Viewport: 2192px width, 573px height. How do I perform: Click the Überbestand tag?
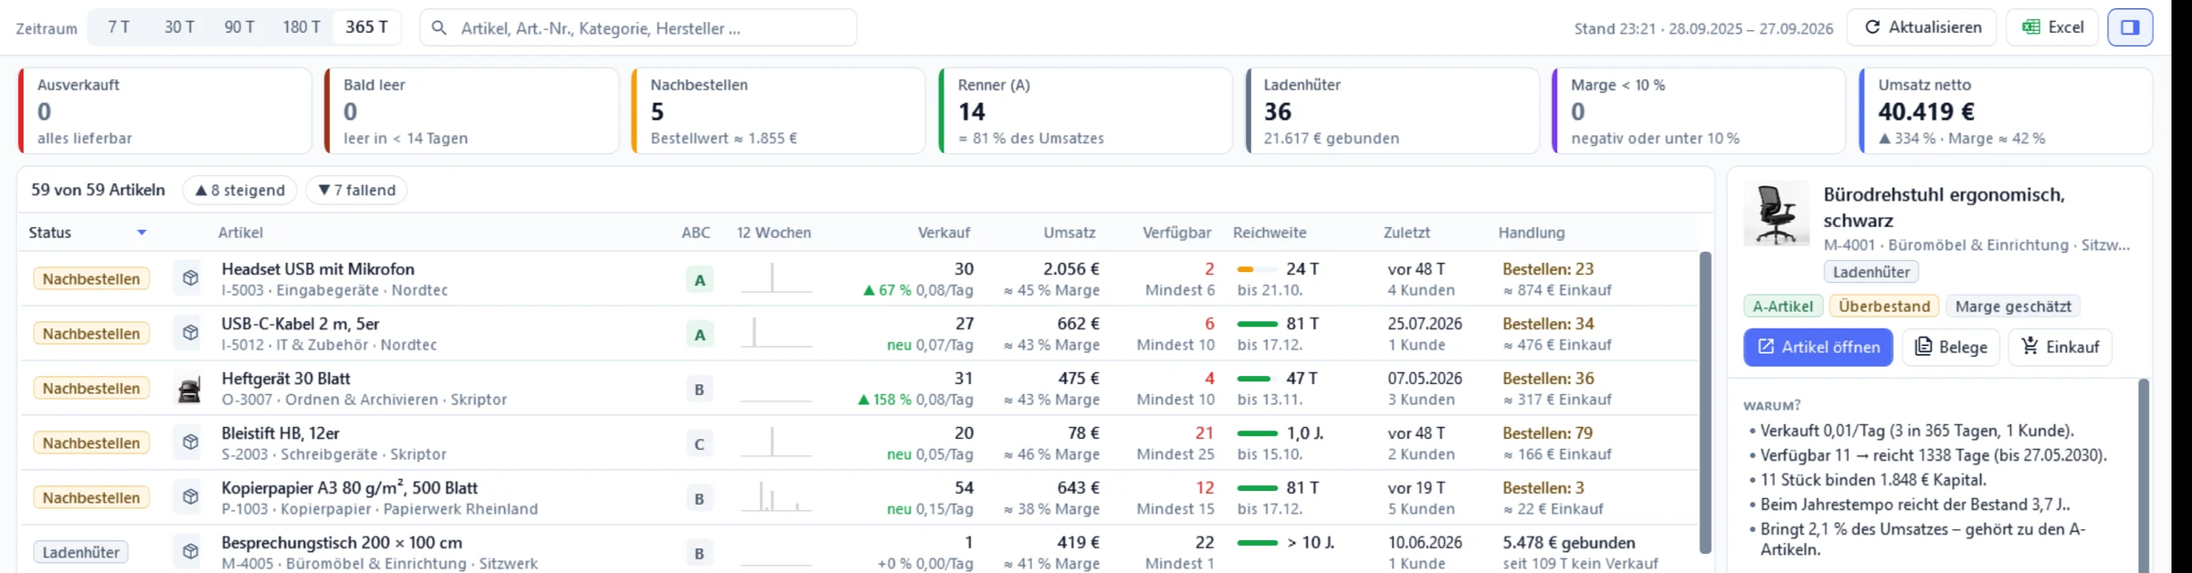tap(1884, 307)
